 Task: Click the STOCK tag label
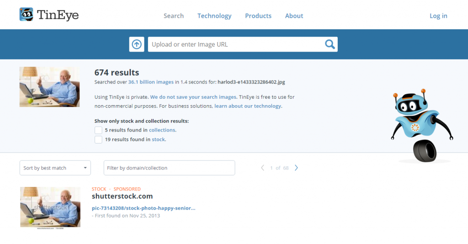point(99,189)
